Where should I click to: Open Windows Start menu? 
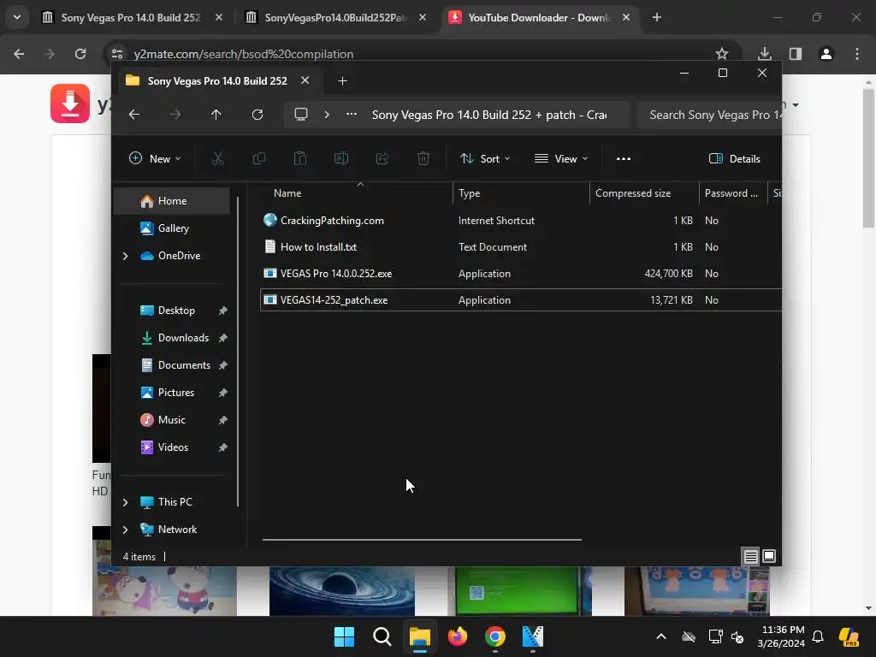[344, 636]
